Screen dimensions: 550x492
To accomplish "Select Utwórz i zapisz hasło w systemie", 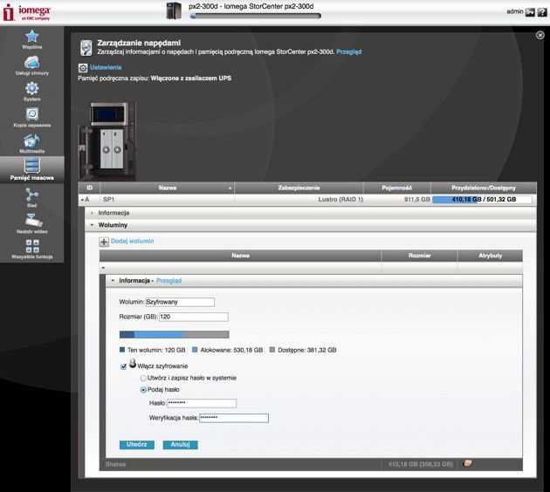I will pos(143,378).
